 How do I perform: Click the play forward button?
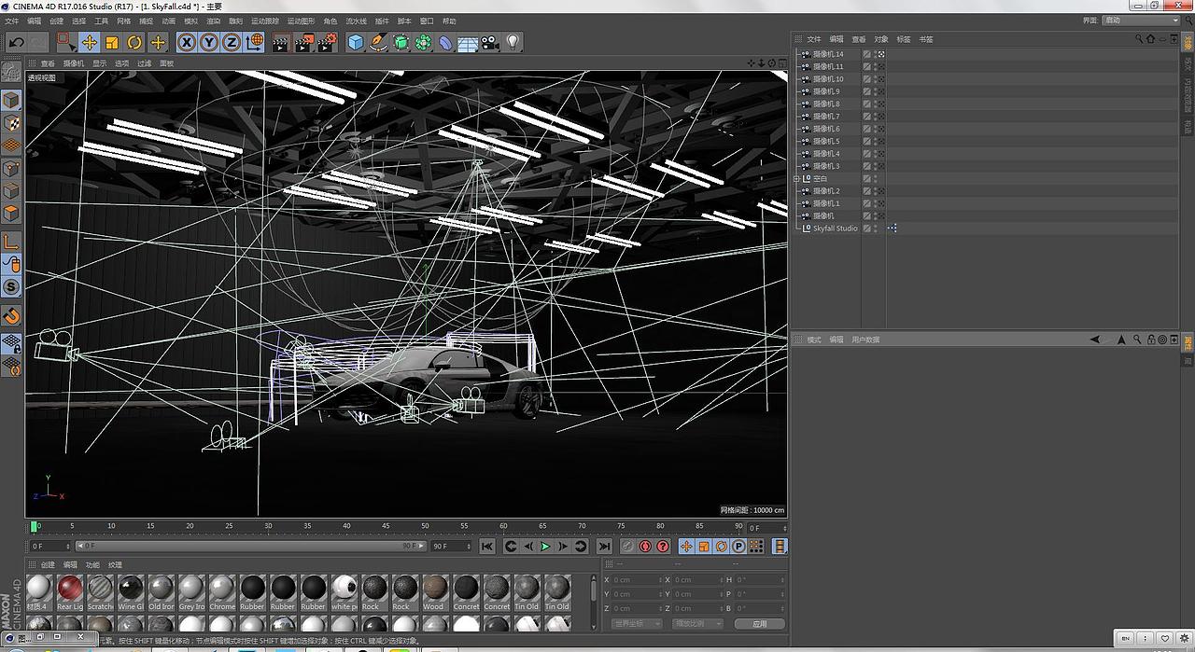tap(545, 547)
